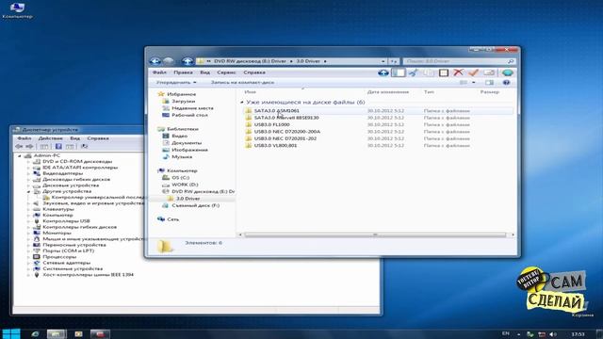Click Документы under Библиотеки
Image resolution: width=603 pixels, height=339 pixels.
(x=187, y=143)
